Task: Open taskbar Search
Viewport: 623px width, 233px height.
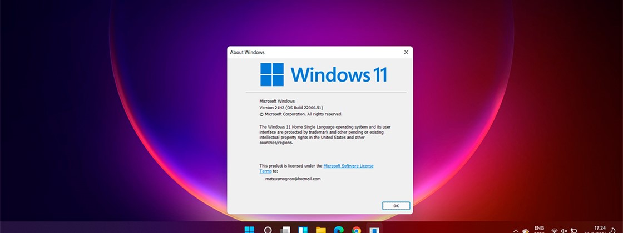Action: [x=268, y=230]
